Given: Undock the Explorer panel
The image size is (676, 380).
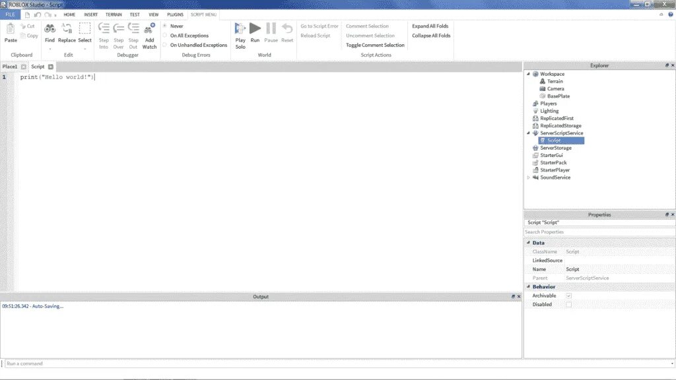Looking at the screenshot, I should click(667, 65).
